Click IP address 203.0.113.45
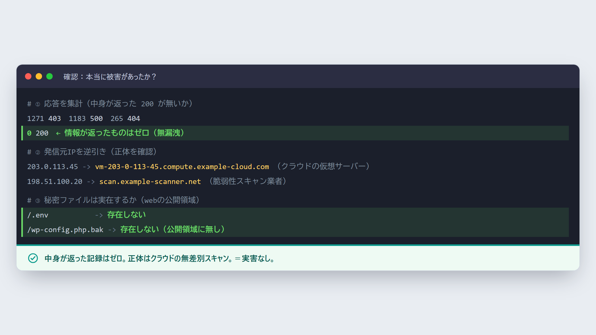 (52, 167)
